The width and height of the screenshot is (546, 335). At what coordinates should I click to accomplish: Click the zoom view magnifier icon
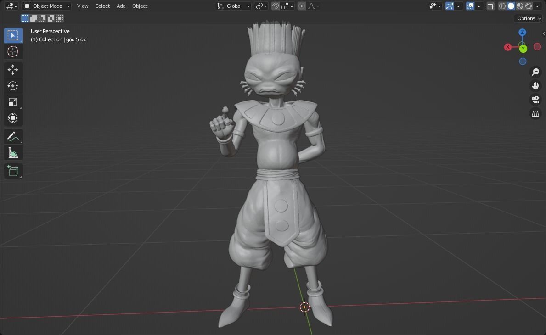535,72
